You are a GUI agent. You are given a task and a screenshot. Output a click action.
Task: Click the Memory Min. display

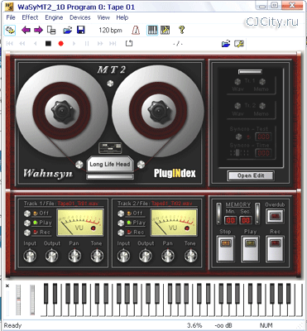click(x=230, y=220)
